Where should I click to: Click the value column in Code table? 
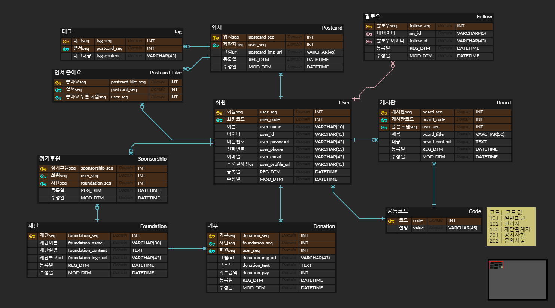coord(418,228)
